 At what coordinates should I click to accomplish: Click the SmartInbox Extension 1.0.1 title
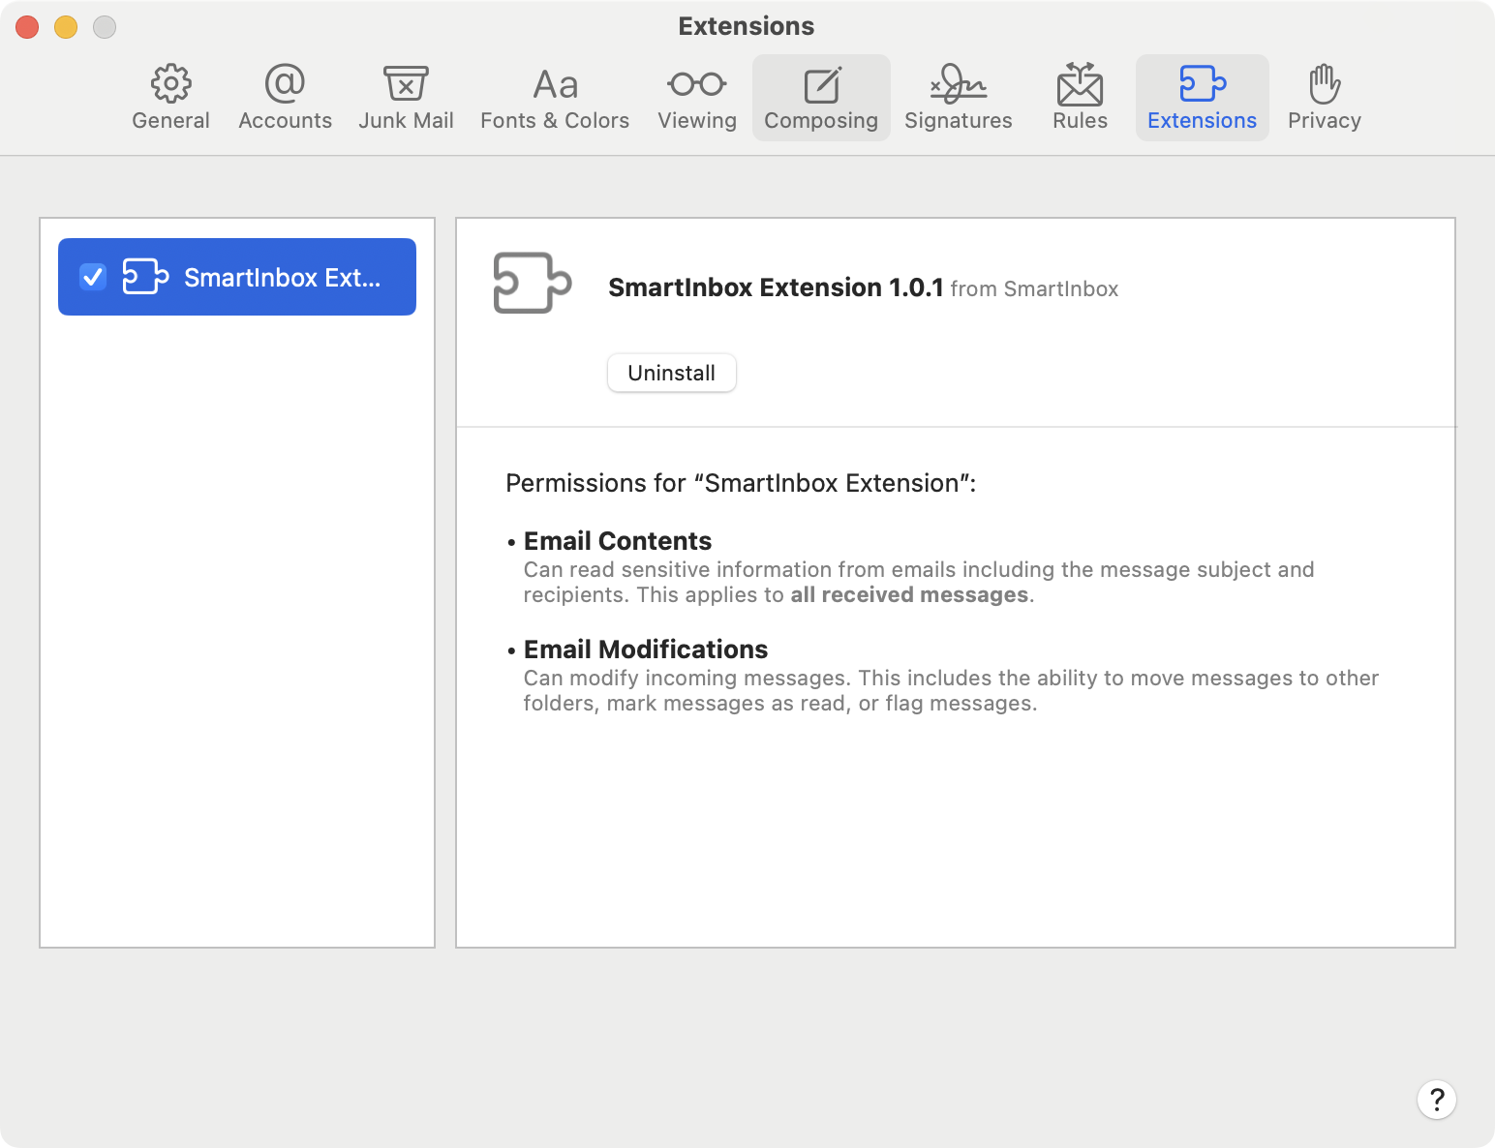point(776,287)
